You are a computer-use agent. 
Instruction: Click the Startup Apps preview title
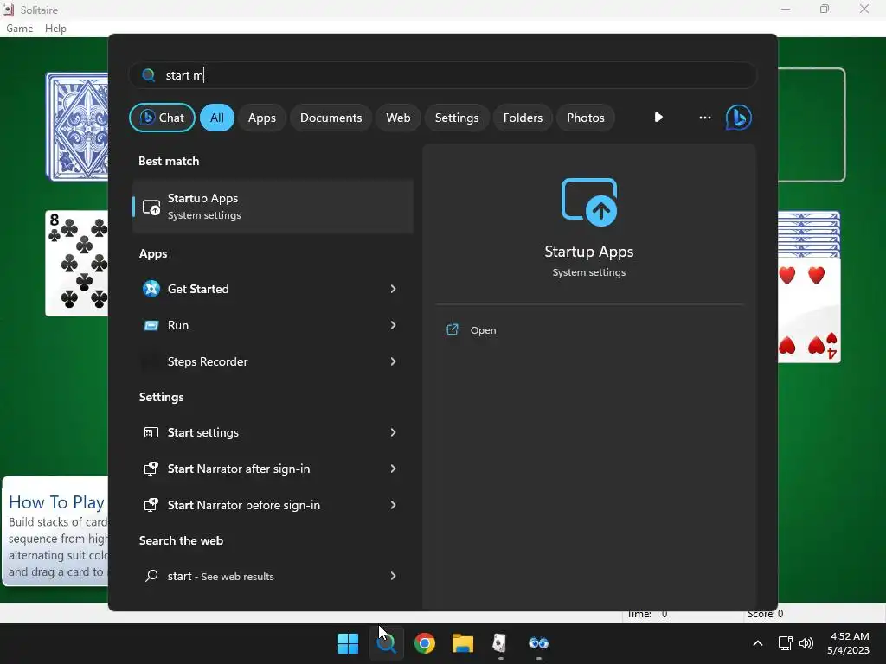pos(588,252)
